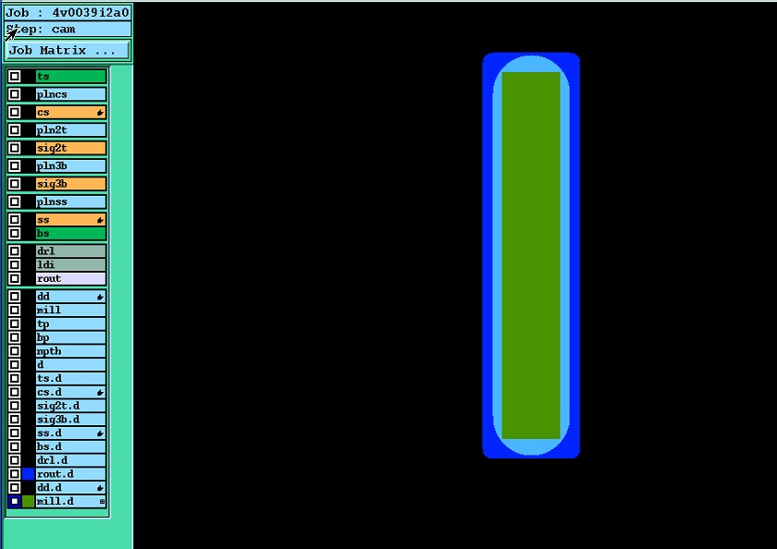
Task: Select the ss.d layer name
Action: pyautogui.click(x=71, y=433)
